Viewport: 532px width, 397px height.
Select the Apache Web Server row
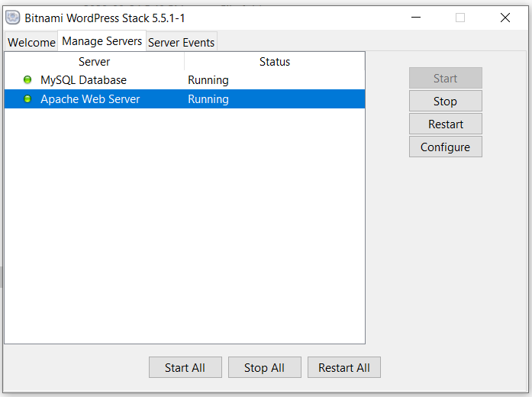(x=185, y=99)
